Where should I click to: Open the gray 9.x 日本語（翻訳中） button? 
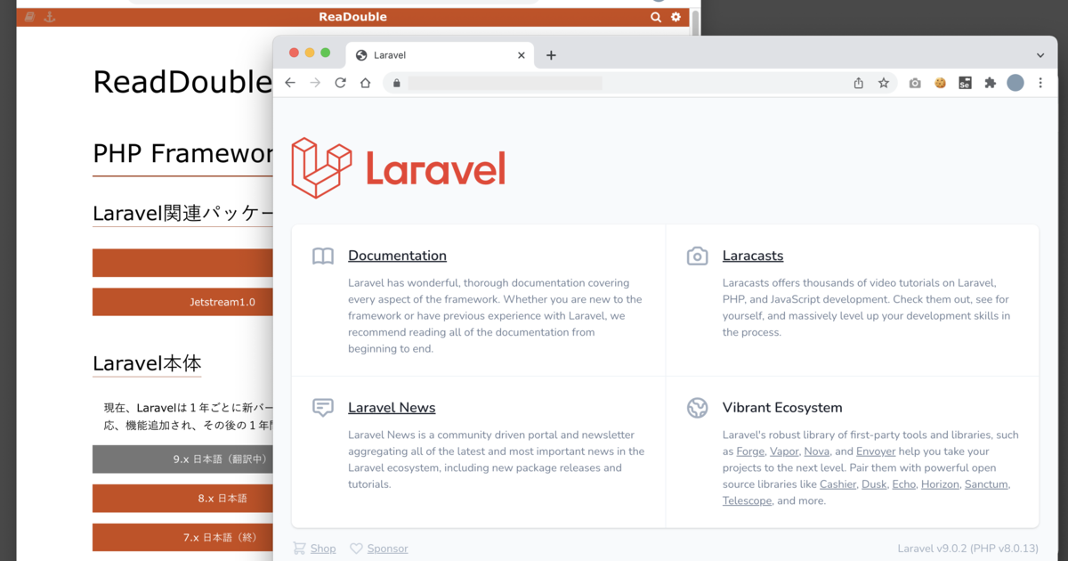pos(183,459)
